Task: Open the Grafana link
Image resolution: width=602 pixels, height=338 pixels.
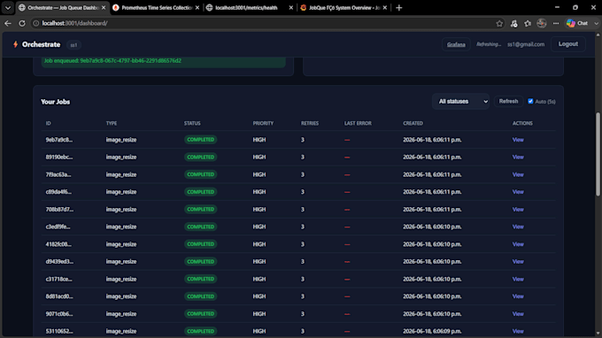Action: [456, 44]
